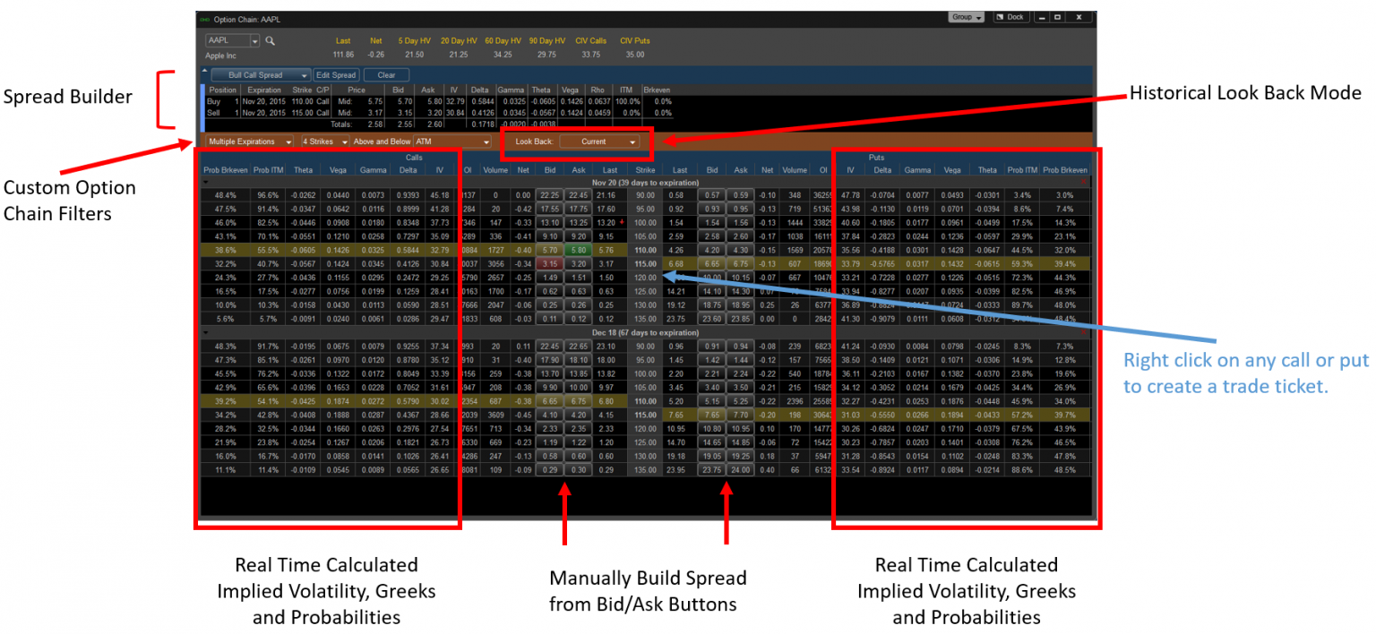Click the green 5.80 Ask button at strike 110
1376x634 pixels.
tap(578, 250)
